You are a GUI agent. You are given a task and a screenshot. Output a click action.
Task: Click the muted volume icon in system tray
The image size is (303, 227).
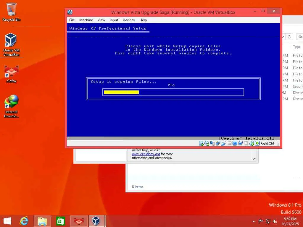tap(275, 221)
